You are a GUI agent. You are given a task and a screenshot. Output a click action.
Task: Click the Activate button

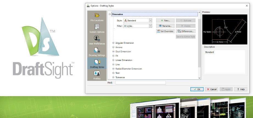(186, 20)
